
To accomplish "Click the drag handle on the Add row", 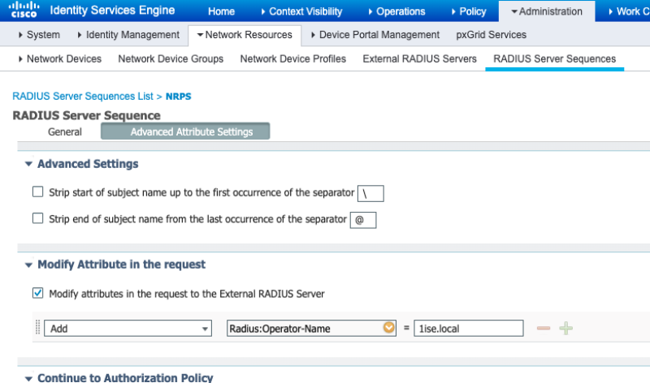I will (37, 328).
